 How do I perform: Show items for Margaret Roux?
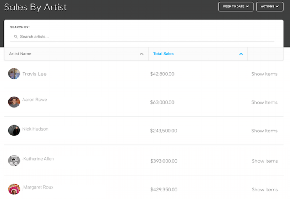tap(264, 190)
